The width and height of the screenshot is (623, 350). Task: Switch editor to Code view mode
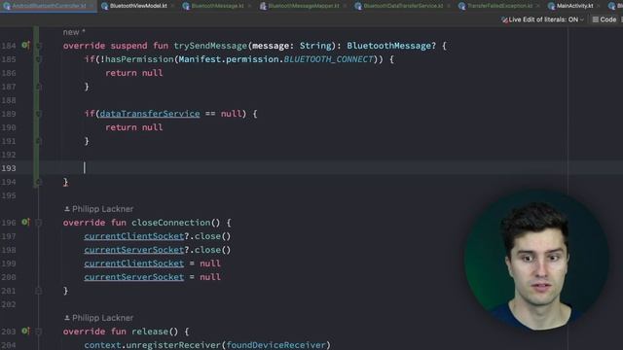click(x=605, y=19)
